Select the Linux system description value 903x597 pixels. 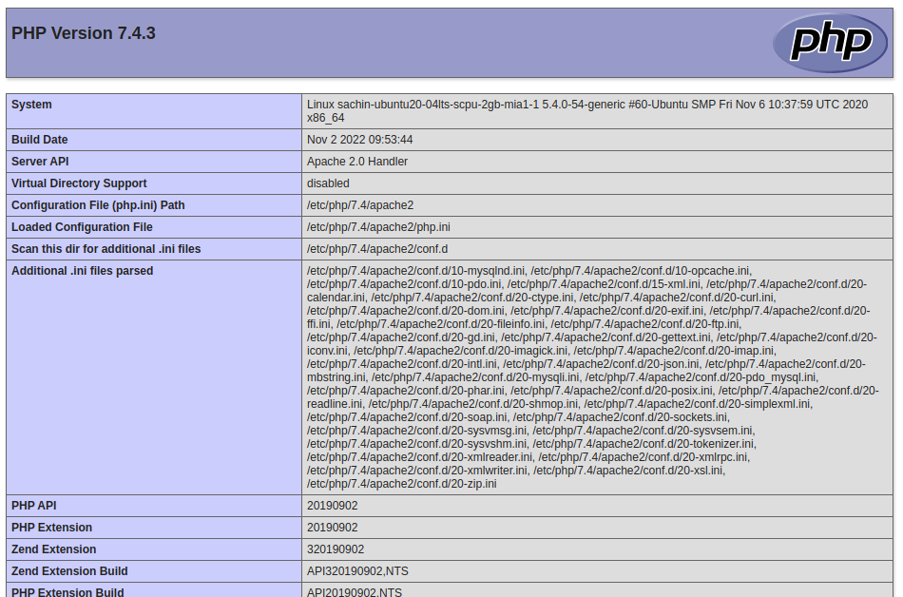pyautogui.click(x=587, y=111)
